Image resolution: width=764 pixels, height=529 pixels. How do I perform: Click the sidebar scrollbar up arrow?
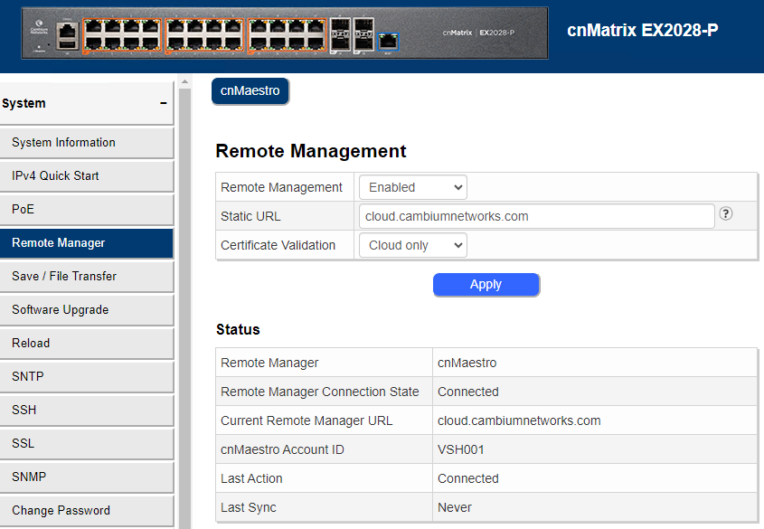[184, 81]
